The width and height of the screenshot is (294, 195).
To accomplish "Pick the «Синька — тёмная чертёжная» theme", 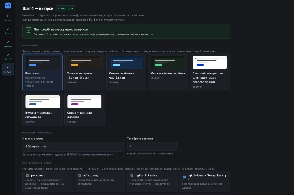I will [126, 72].
